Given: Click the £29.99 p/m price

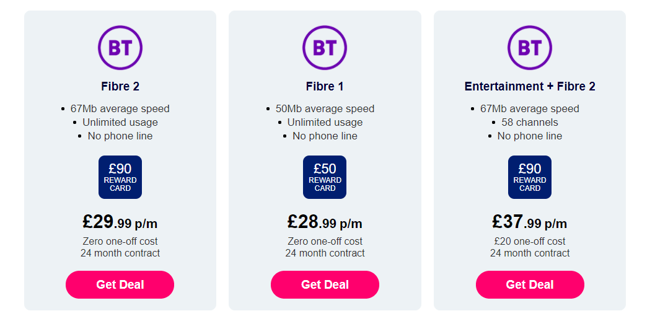Looking at the screenshot, I should coord(120,222).
